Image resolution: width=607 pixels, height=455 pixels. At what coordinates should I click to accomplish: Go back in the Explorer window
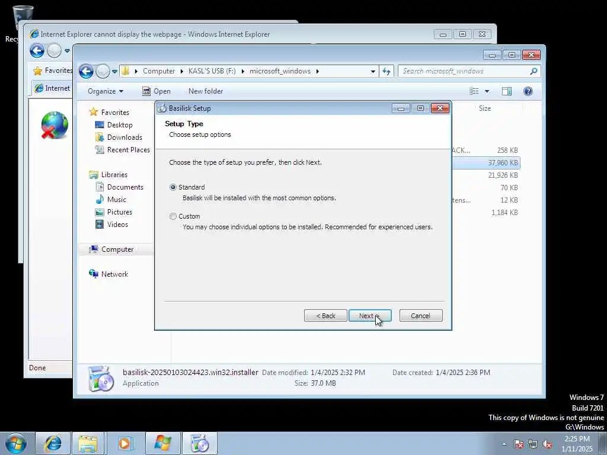[x=86, y=71]
